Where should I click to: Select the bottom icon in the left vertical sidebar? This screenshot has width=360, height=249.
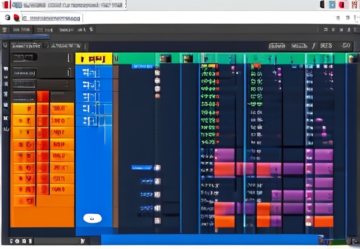tap(5, 128)
